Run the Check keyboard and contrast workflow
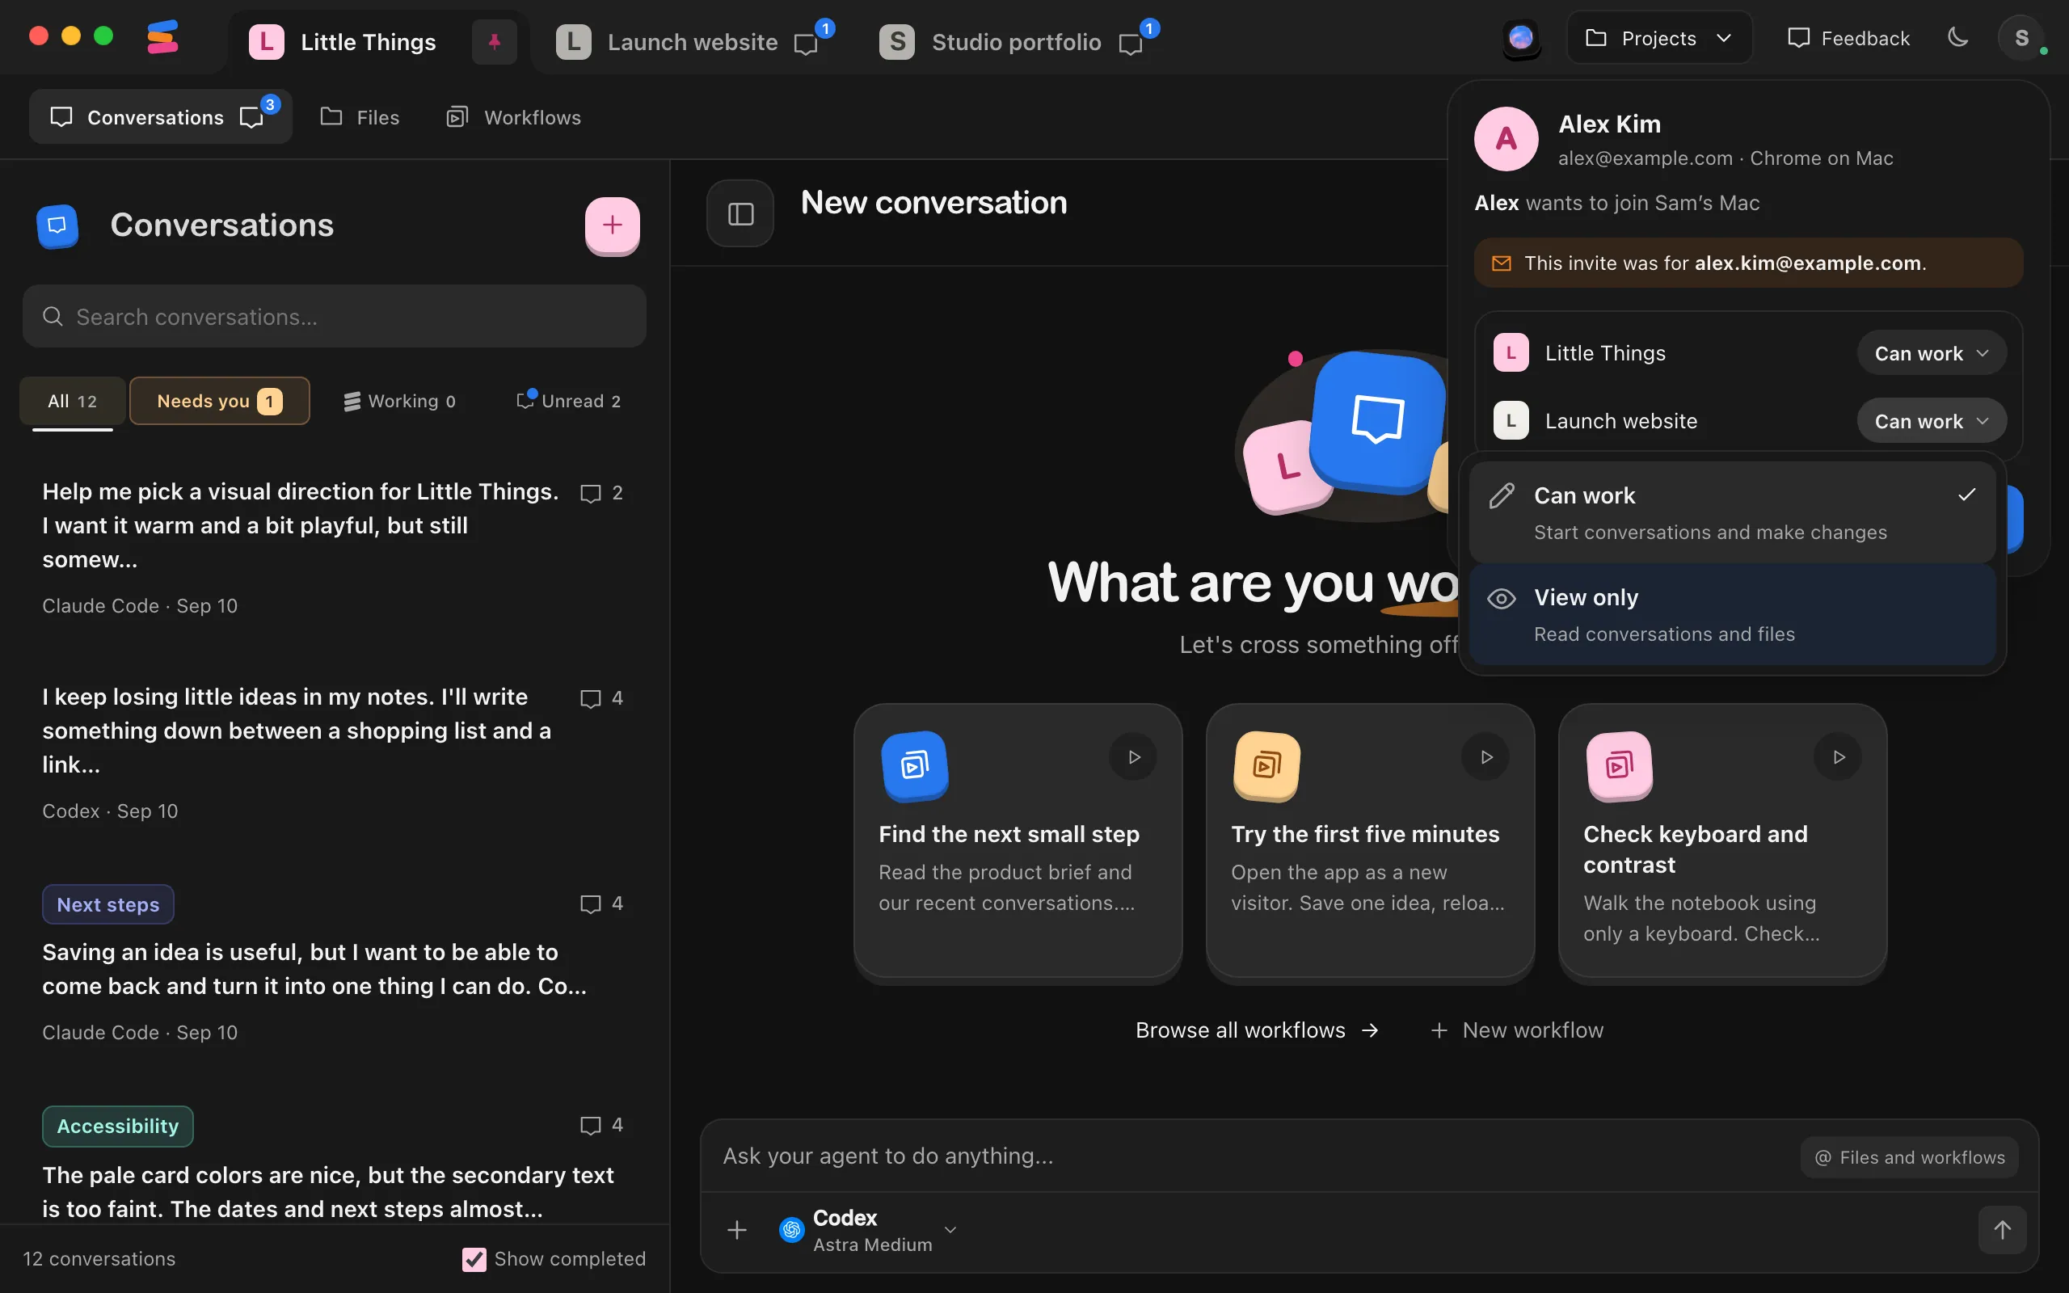The height and width of the screenshot is (1293, 2069). [x=1838, y=757]
